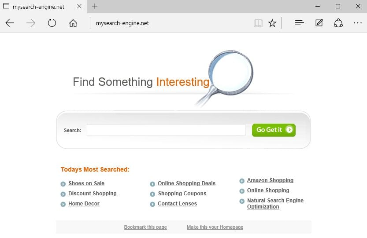
Task: Click the browser Back arrow
Action: point(10,23)
